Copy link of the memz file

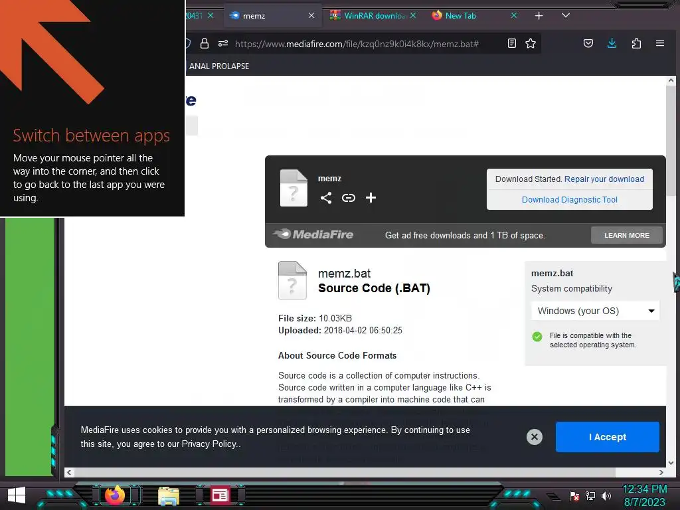(x=349, y=198)
